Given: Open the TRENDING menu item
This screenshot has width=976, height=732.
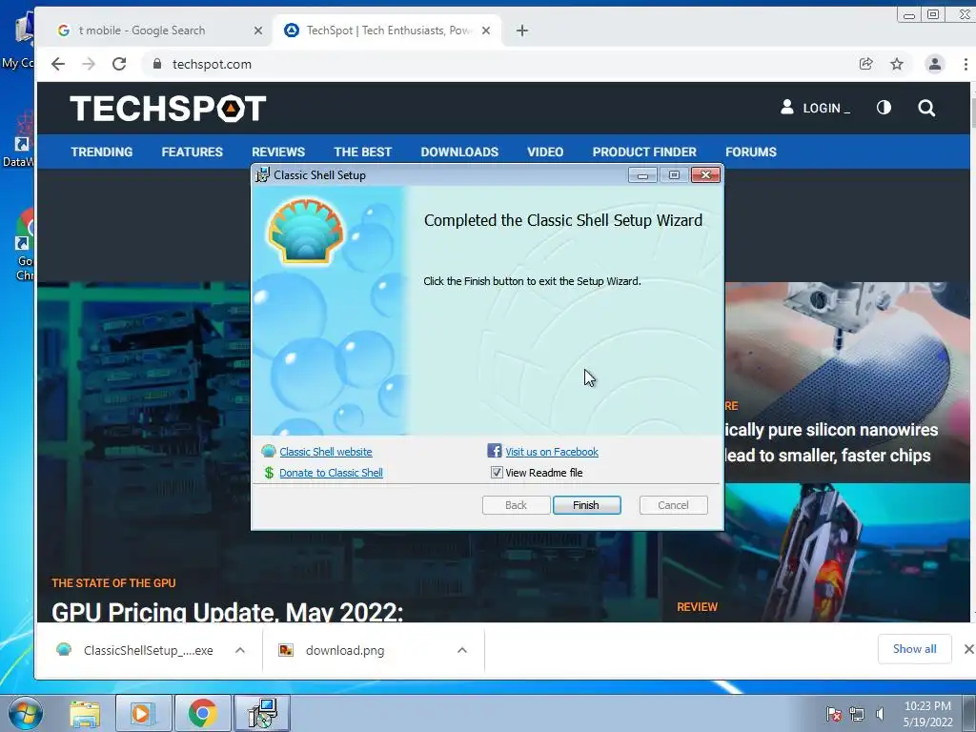Looking at the screenshot, I should 101,152.
